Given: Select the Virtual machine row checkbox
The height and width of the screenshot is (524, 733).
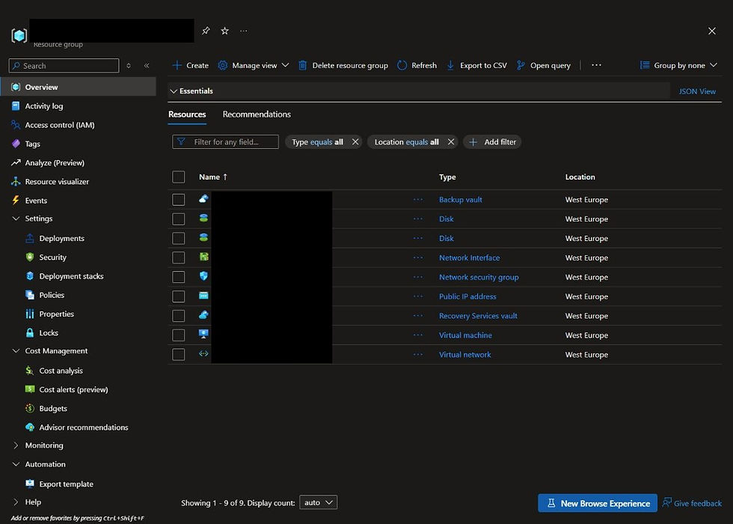Looking at the screenshot, I should [x=179, y=335].
